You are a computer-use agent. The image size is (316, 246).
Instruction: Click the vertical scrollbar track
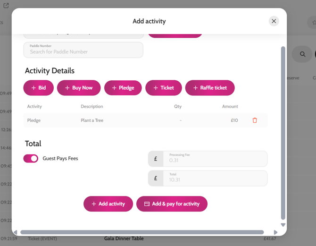click(283, 142)
